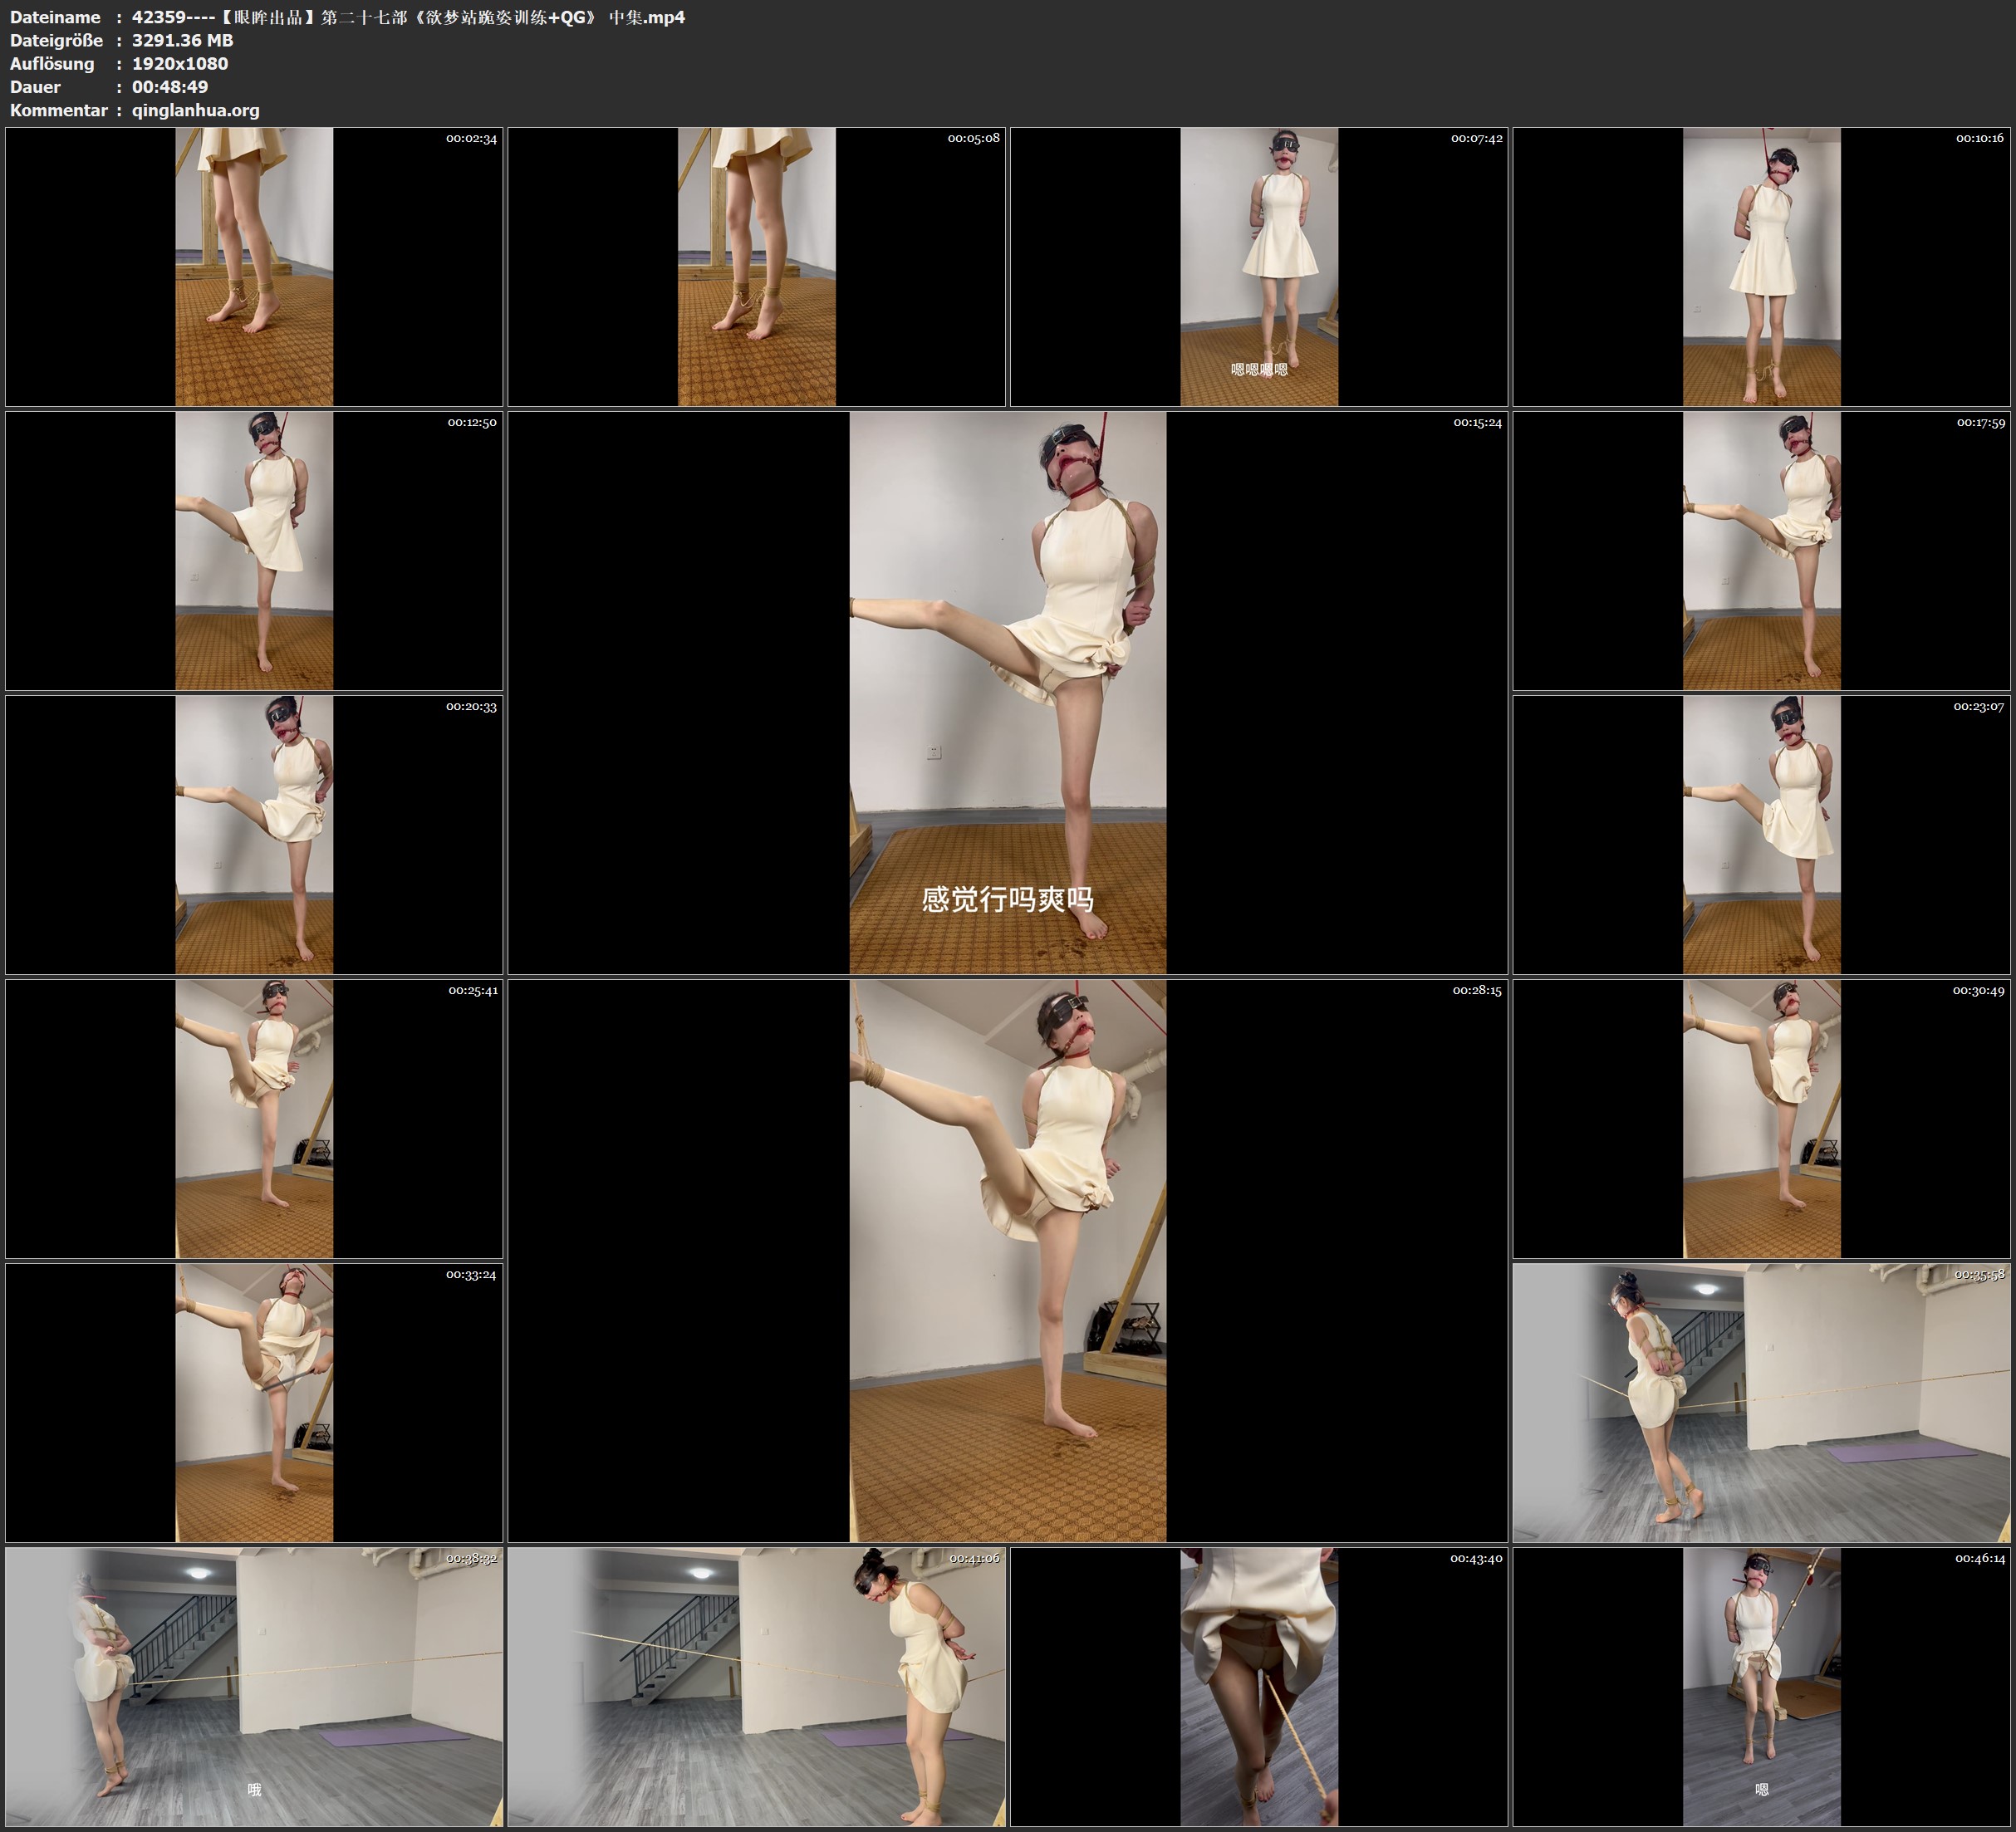Click the large frame at 00:15:24
The width and height of the screenshot is (2016, 1832).
pyautogui.click(x=1007, y=692)
